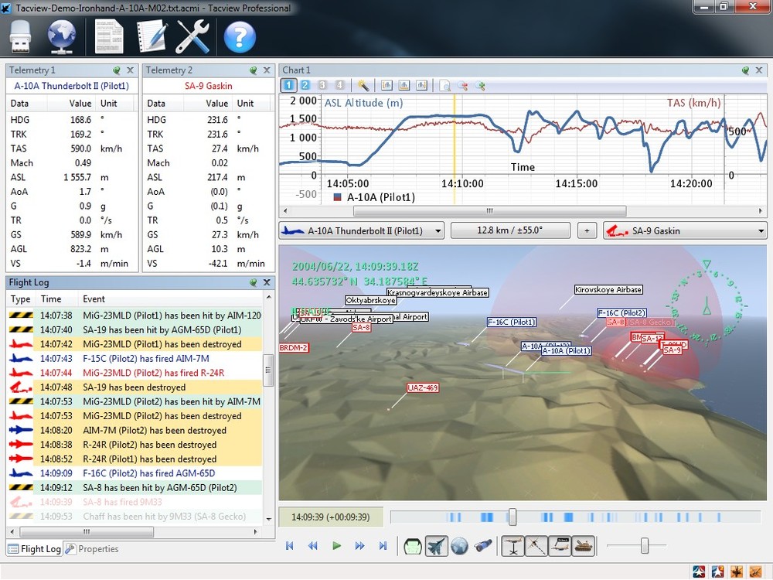Click the F-16C (Pilot1) label in 3D view
773x580 pixels.
click(x=512, y=322)
